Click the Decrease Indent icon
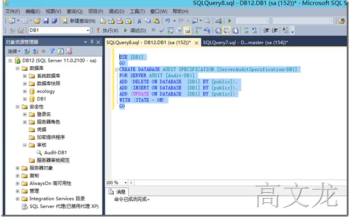 pyautogui.click(x=266, y=30)
